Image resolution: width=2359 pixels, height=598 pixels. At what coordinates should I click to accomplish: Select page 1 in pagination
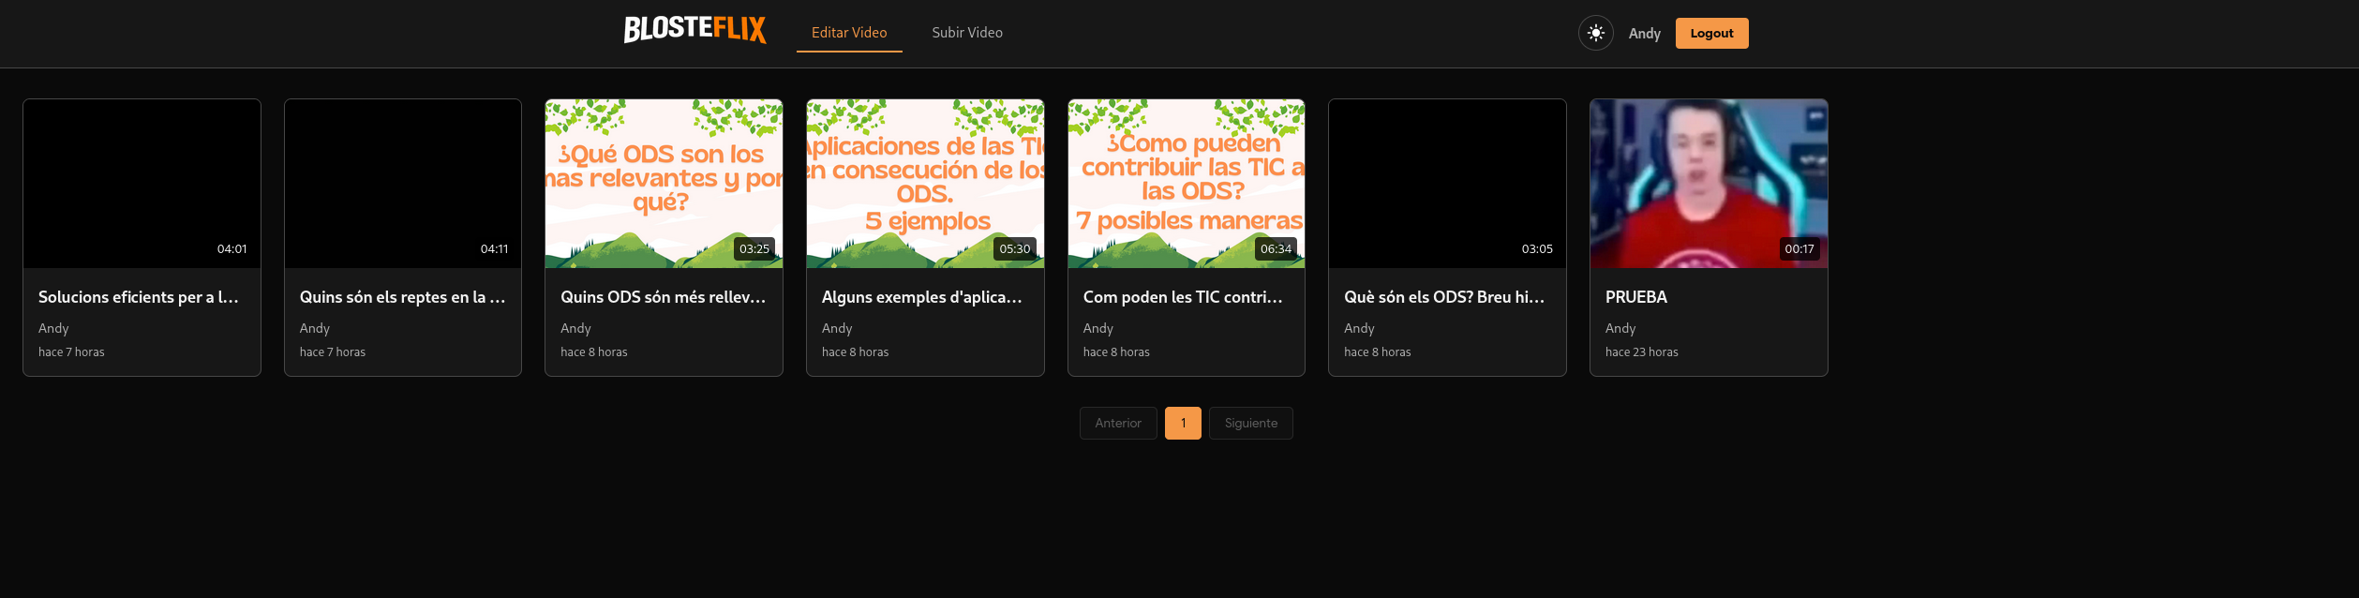(x=1182, y=423)
